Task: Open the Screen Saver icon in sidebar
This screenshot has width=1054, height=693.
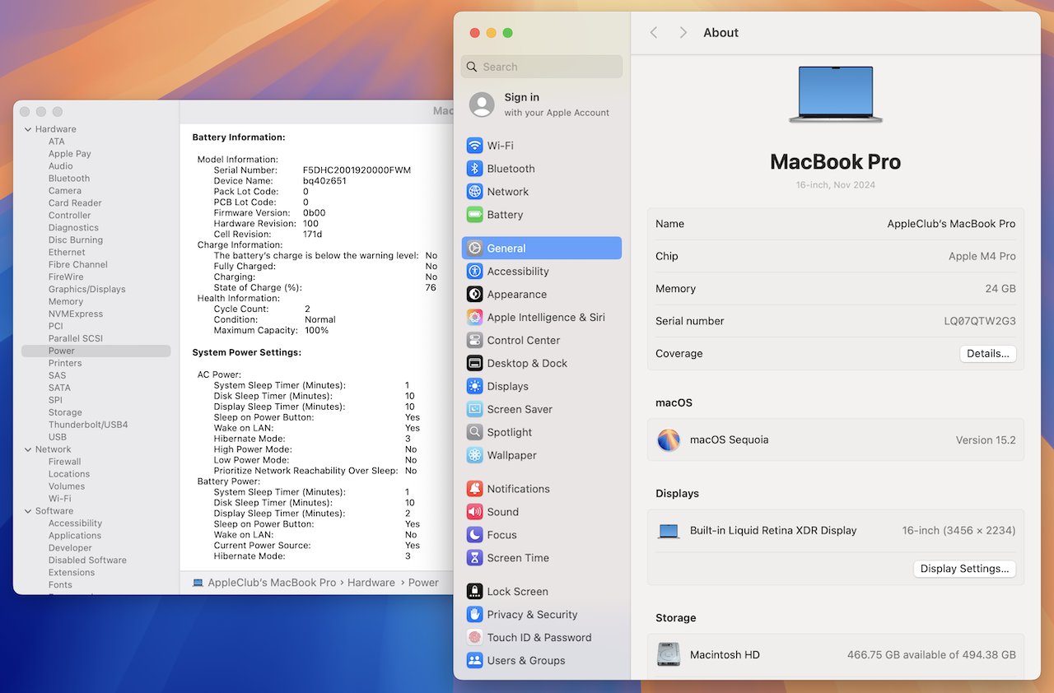Action: [474, 410]
